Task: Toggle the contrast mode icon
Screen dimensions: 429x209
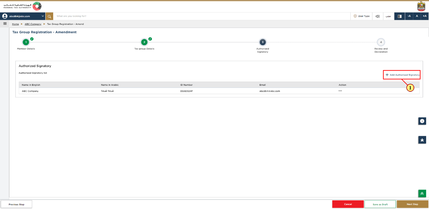Action: coord(400,16)
